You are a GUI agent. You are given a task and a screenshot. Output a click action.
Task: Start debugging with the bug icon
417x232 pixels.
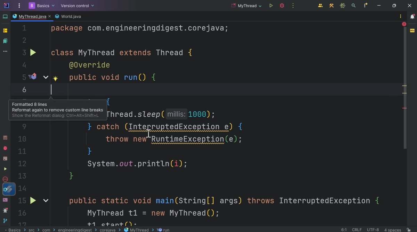tap(282, 6)
